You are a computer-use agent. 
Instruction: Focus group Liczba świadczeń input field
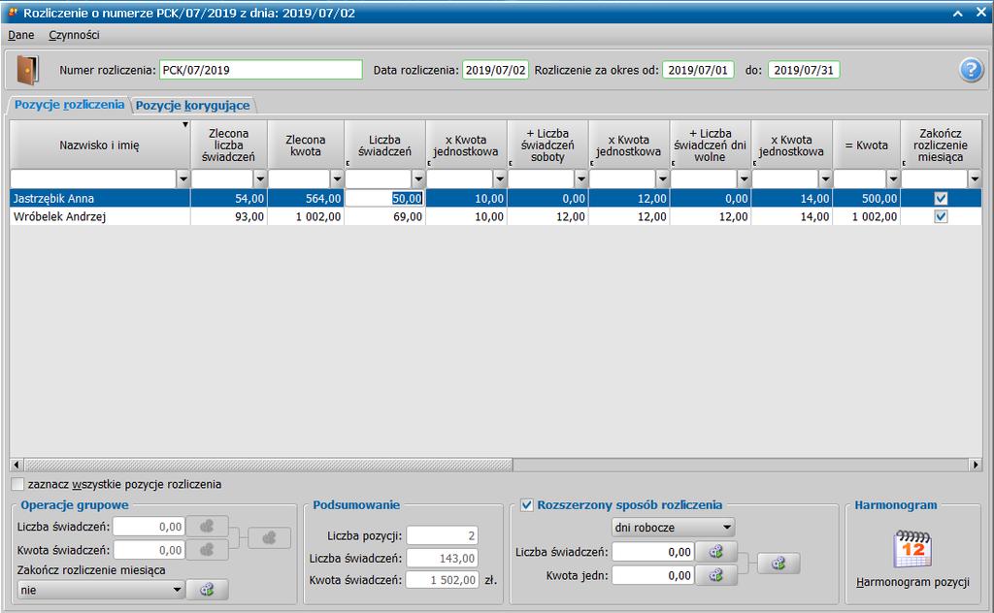coord(149,527)
